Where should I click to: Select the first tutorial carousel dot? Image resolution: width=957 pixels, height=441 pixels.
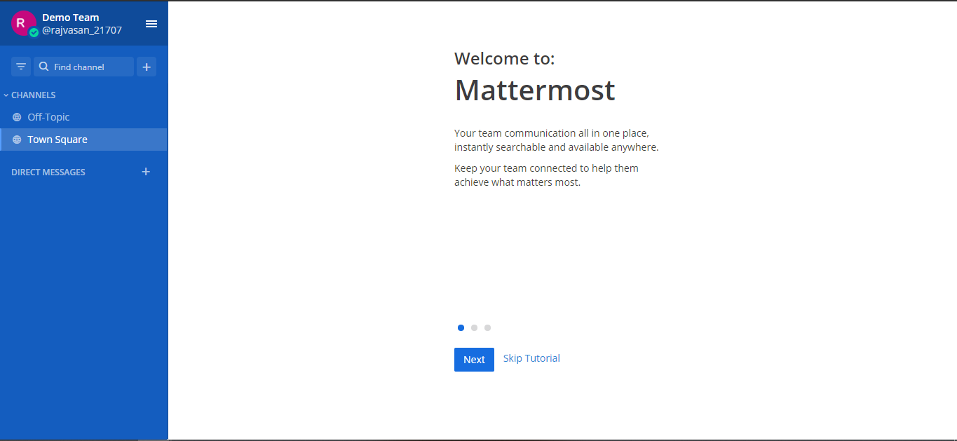[x=461, y=327]
